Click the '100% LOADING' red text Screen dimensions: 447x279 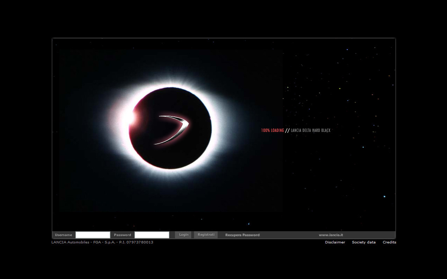pyautogui.click(x=272, y=130)
